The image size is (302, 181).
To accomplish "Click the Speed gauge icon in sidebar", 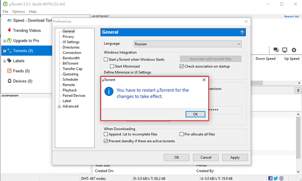I will point(10,21).
